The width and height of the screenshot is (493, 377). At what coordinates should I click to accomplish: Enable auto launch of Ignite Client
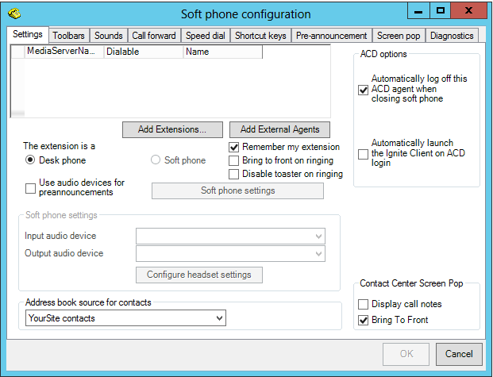(364, 153)
